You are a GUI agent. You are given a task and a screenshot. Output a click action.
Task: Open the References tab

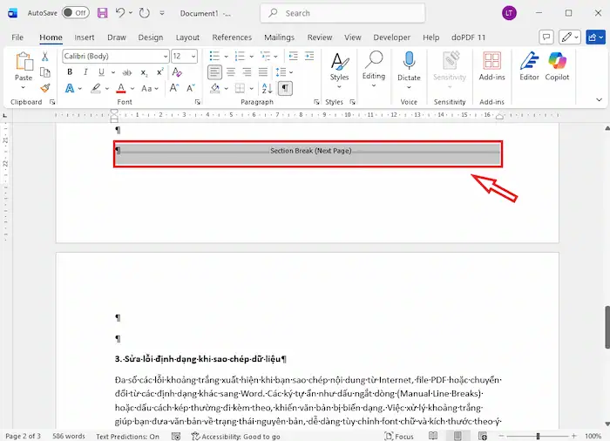coord(232,37)
